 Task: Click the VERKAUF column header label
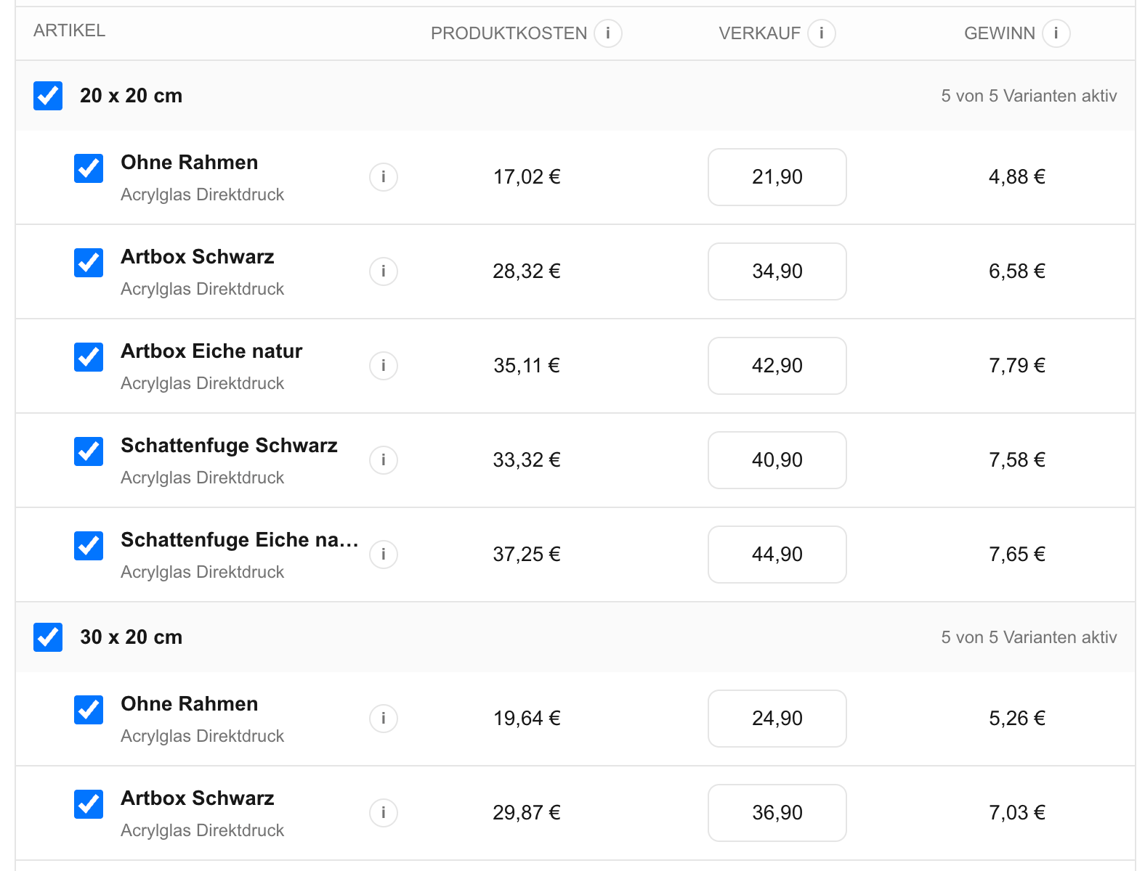(x=759, y=33)
